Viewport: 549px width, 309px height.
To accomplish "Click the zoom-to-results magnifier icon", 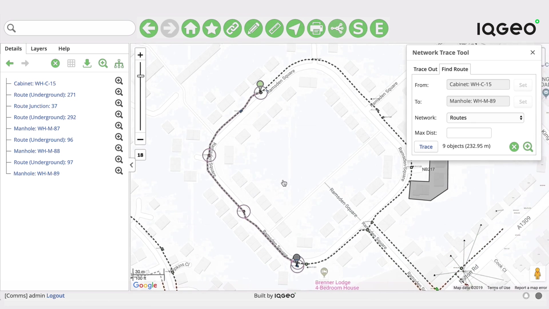I will 528,146.
